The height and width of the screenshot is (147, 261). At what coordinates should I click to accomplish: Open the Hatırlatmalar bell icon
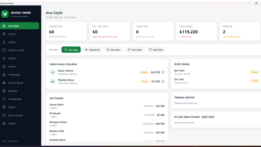4,99
